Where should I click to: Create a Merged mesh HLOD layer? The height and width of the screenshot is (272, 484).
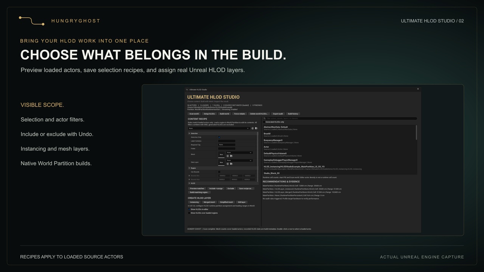pyautogui.click(x=209, y=202)
